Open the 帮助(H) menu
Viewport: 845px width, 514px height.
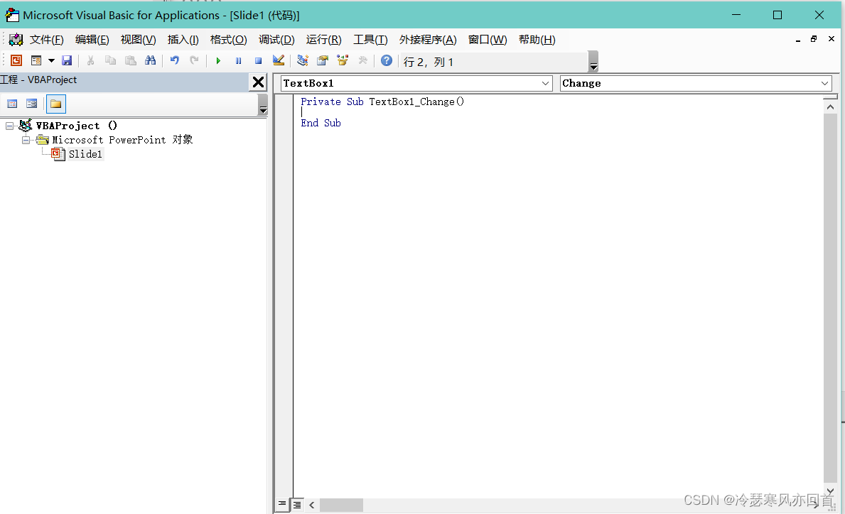coord(537,40)
